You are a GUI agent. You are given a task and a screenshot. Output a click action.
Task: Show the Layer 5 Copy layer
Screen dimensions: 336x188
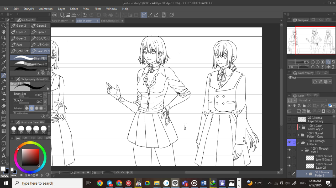click(289, 119)
